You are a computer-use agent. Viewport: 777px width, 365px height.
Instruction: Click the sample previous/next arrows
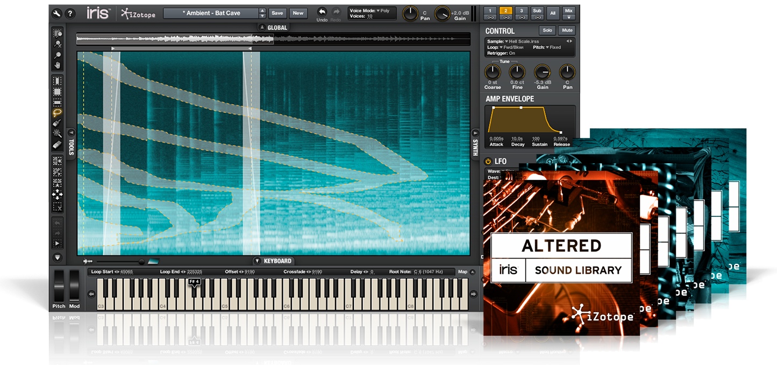click(569, 41)
